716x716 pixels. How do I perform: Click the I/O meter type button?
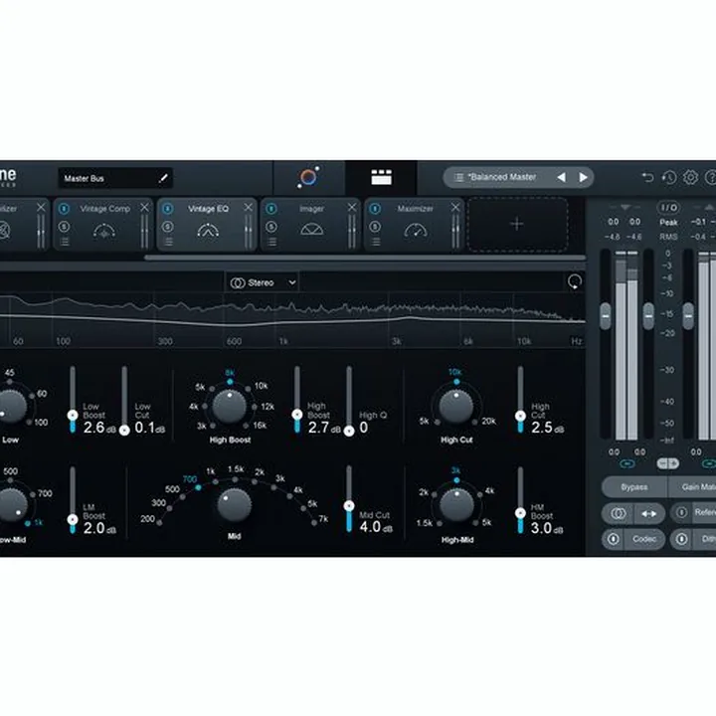[668, 208]
